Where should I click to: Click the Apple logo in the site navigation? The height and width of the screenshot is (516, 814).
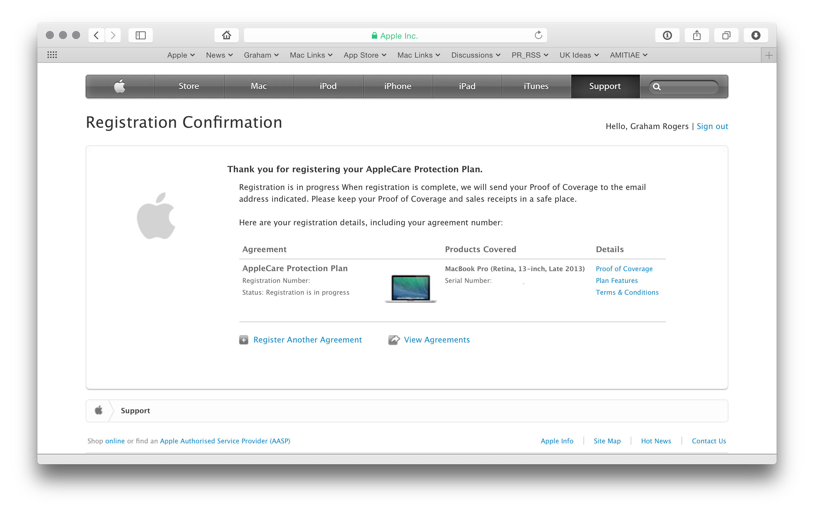(x=120, y=86)
